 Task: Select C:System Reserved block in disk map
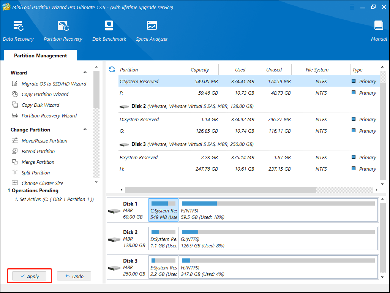(163, 210)
